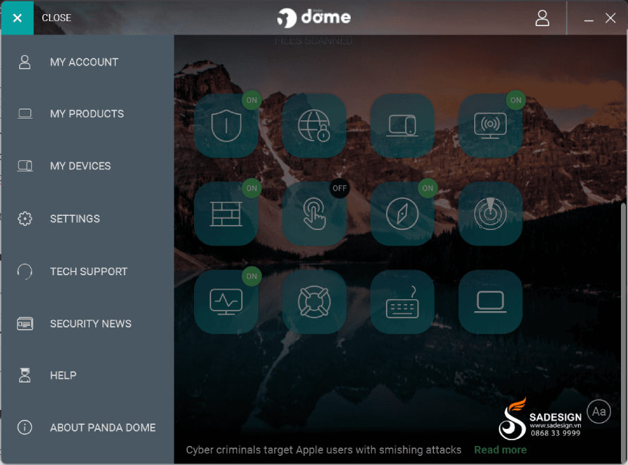Select the radar scan tile
The image size is (628, 465).
tap(490, 214)
